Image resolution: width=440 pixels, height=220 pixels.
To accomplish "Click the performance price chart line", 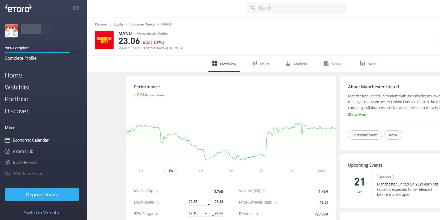I will point(231,141).
